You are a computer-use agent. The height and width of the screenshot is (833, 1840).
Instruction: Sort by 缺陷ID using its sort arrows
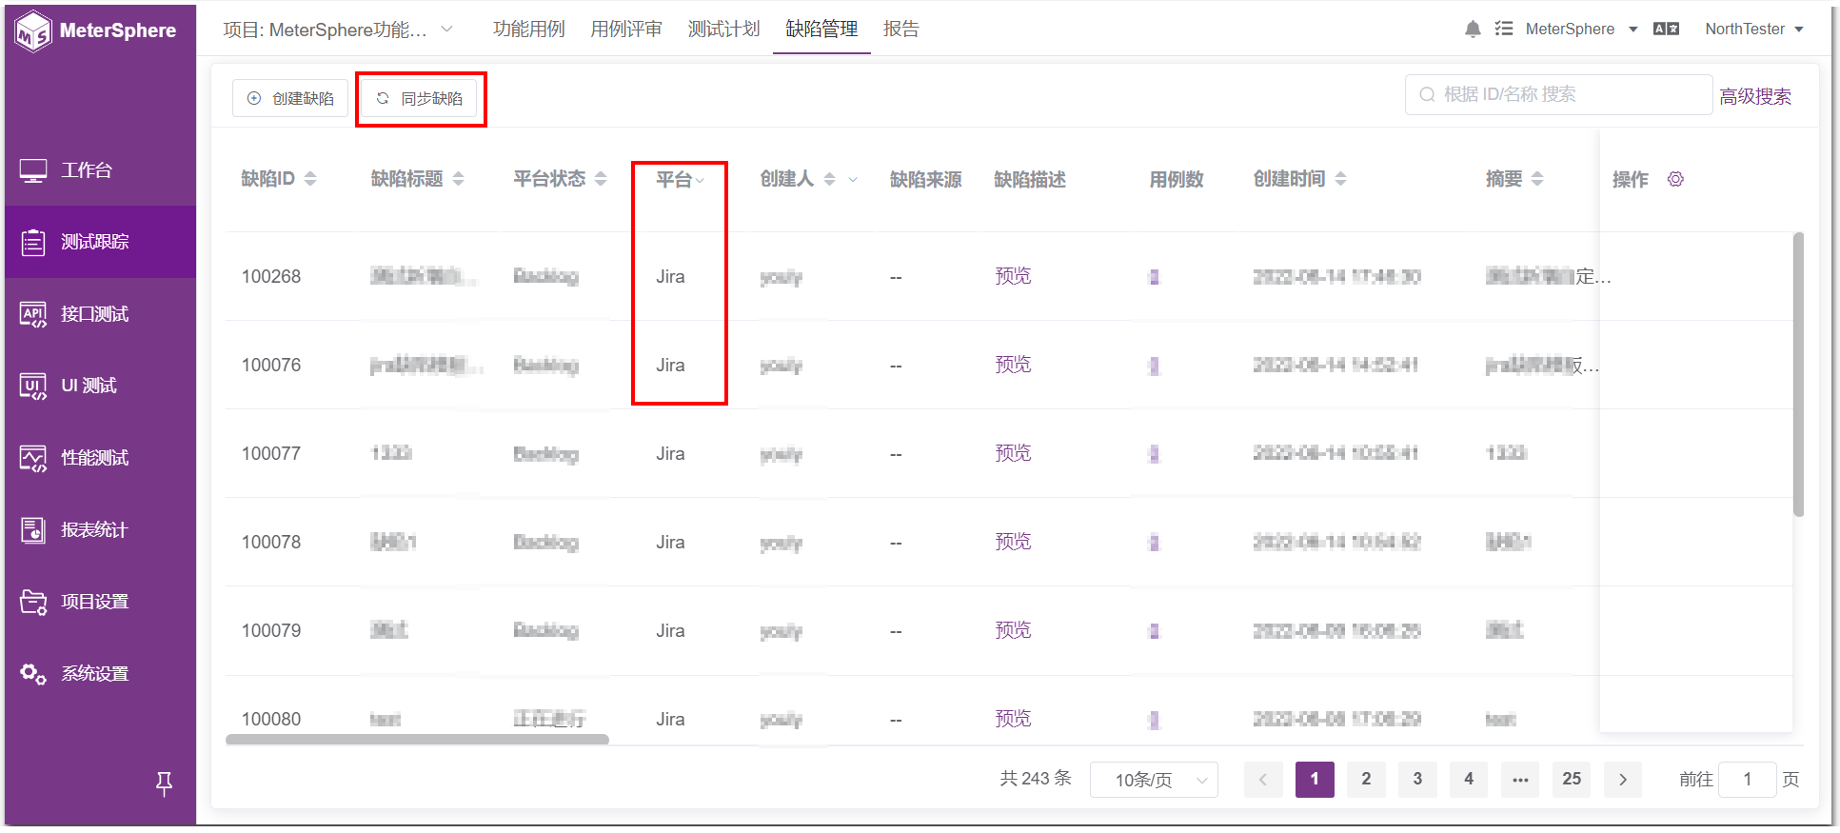coord(310,179)
